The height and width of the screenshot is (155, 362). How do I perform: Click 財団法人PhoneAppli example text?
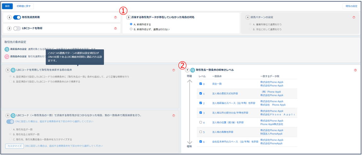point(271,134)
